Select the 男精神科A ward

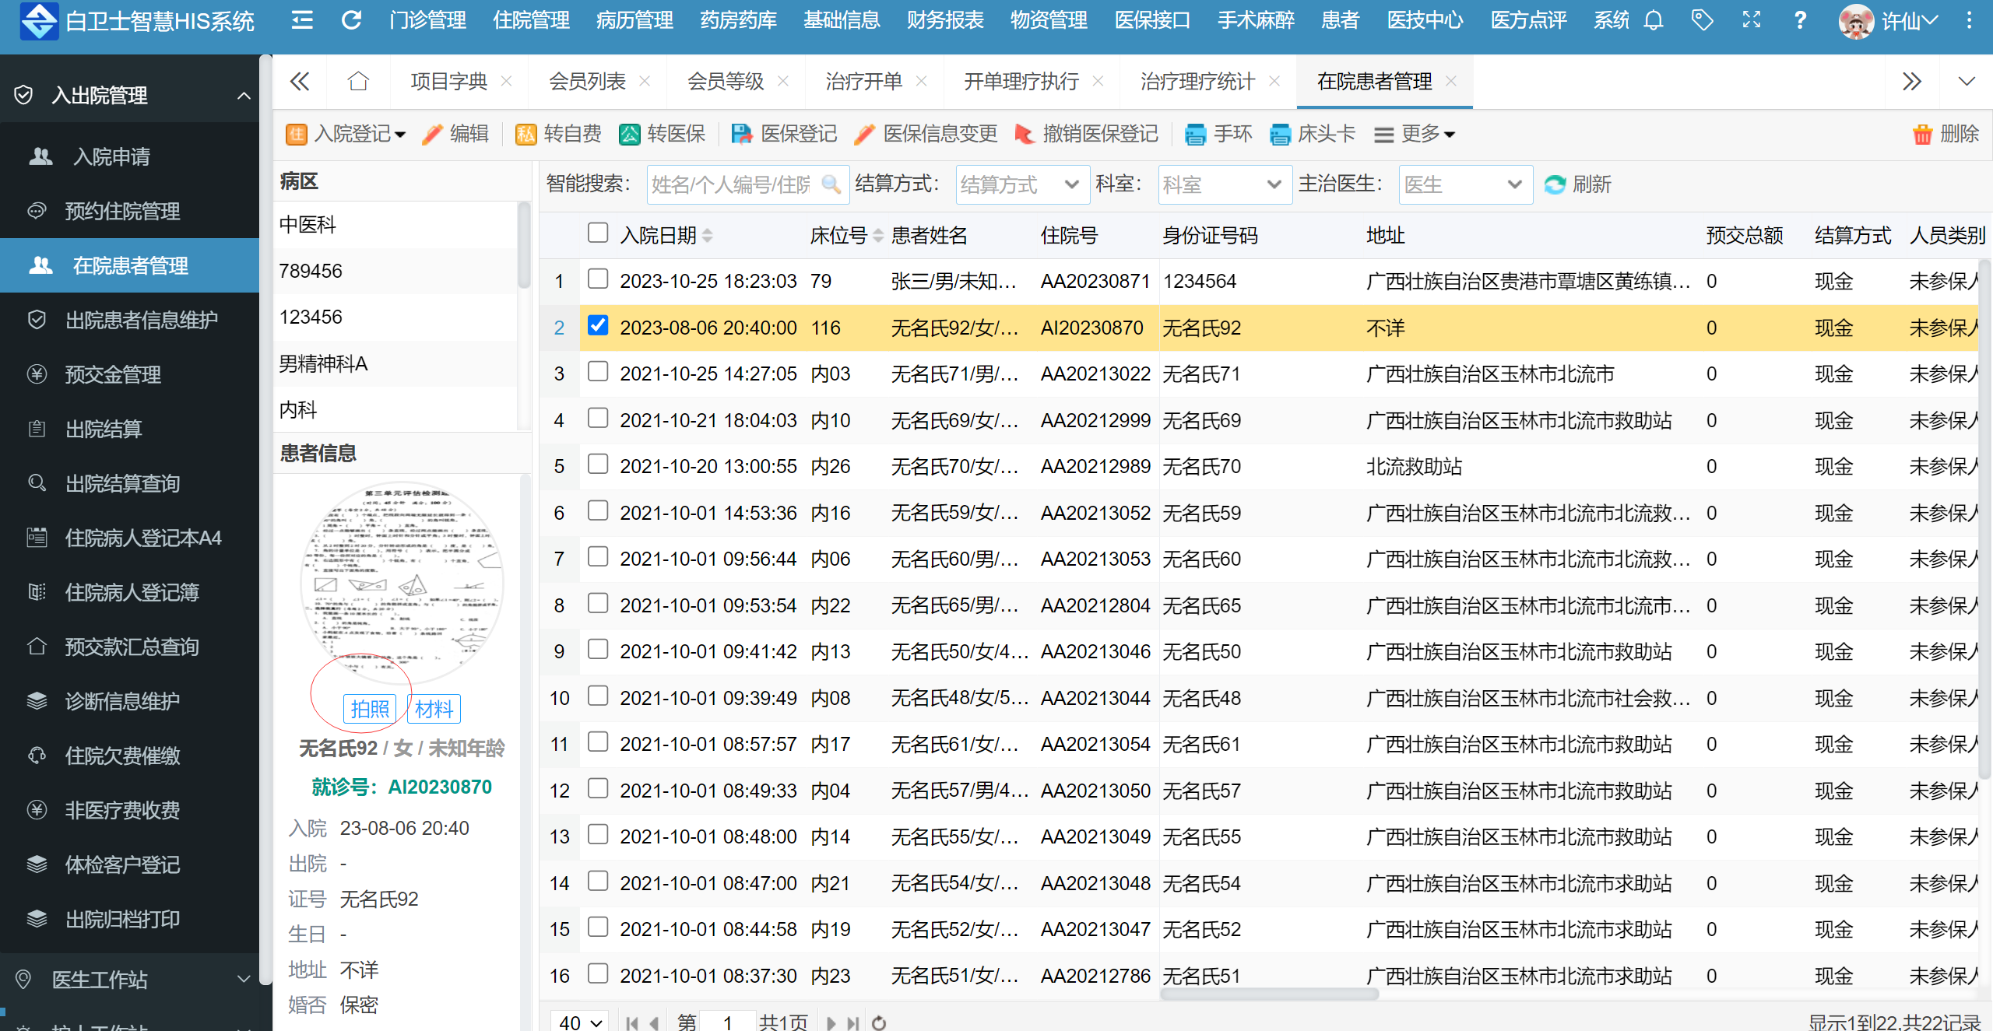point(395,363)
